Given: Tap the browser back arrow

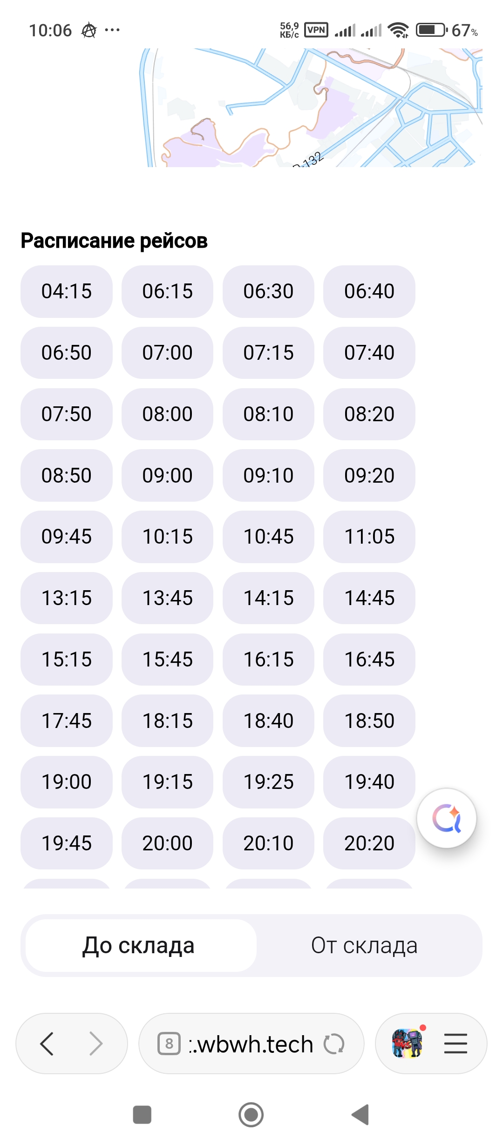Looking at the screenshot, I should pos(47,1043).
